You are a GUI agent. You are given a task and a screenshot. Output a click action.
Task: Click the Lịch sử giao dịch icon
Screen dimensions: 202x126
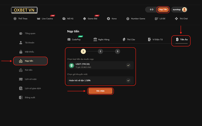point(21,88)
